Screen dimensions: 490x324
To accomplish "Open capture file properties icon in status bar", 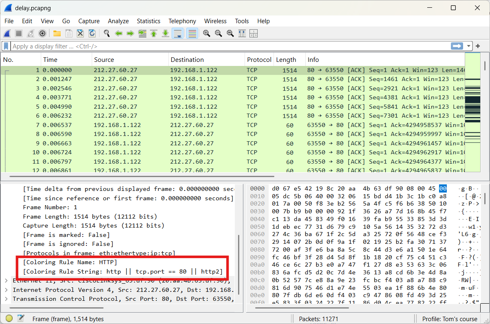I will coord(21,319).
